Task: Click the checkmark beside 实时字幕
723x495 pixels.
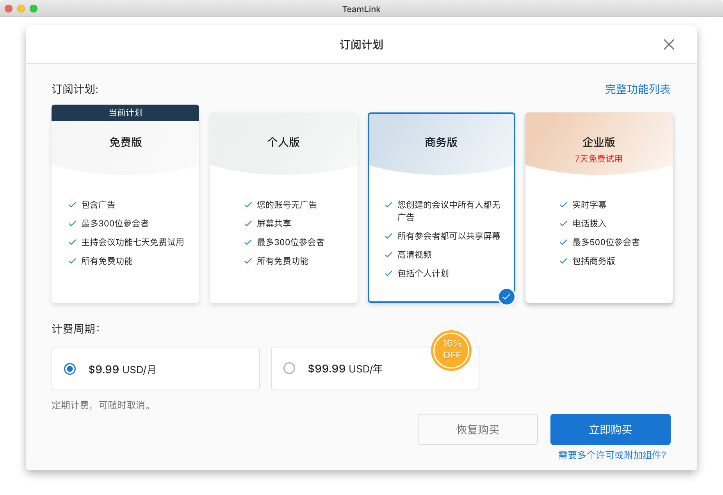Action: (563, 205)
